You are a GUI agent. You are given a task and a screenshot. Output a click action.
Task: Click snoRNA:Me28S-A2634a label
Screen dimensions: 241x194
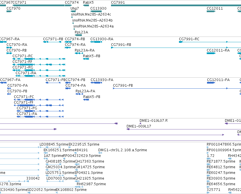pyautogui.click(x=93, y=26)
